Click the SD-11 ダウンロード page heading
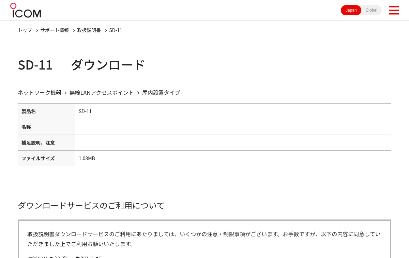 81,65
